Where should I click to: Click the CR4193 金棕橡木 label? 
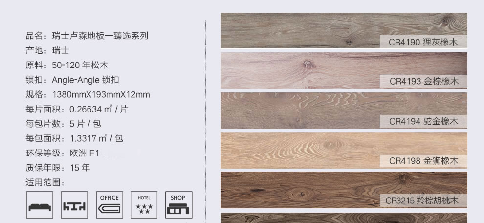click(x=424, y=81)
